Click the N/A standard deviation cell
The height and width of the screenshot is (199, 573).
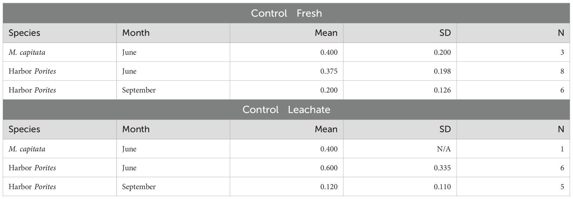tap(400, 149)
